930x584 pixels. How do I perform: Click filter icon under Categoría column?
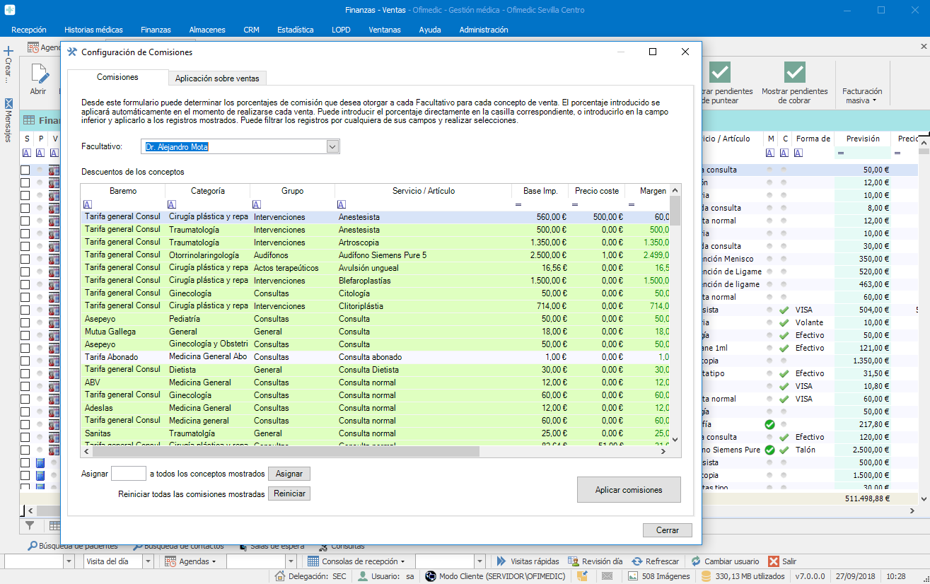pos(172,204)
